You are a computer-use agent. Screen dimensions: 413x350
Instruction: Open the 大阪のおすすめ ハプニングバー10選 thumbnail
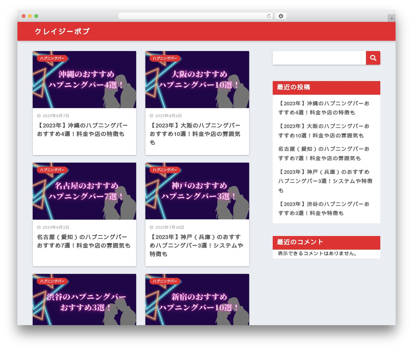click(x=197, y=79)
